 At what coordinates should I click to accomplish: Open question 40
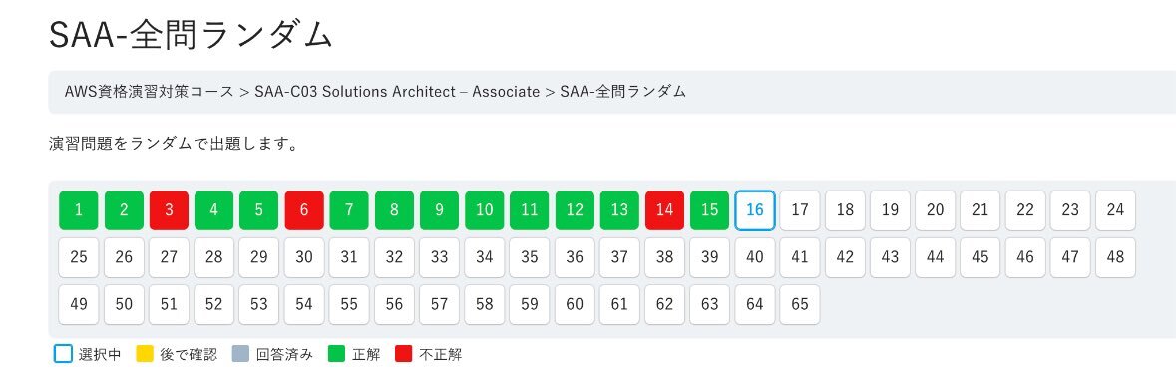point(754,257)
